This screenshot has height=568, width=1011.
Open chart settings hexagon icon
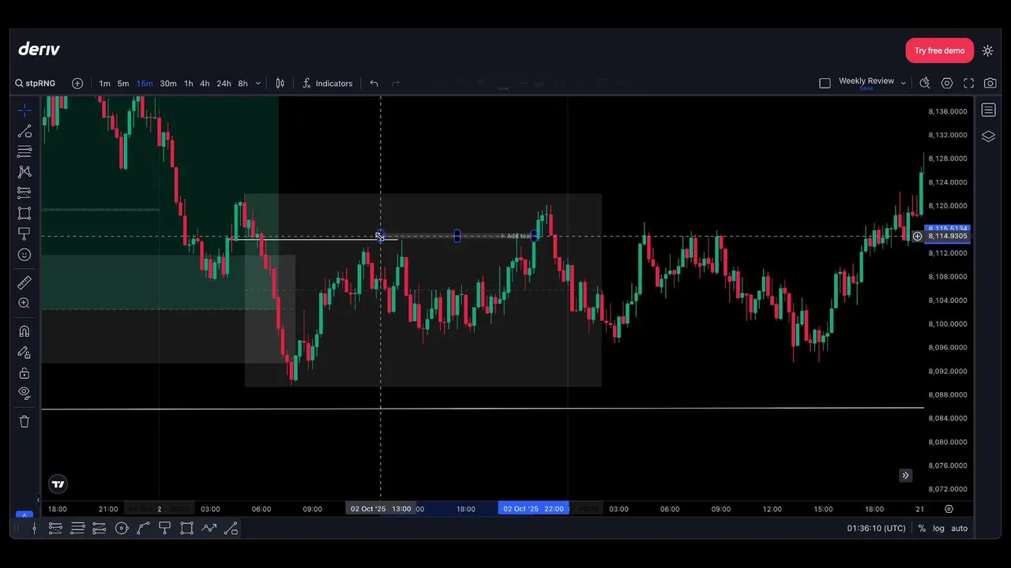pyautogui.click(x=947, y=83)
